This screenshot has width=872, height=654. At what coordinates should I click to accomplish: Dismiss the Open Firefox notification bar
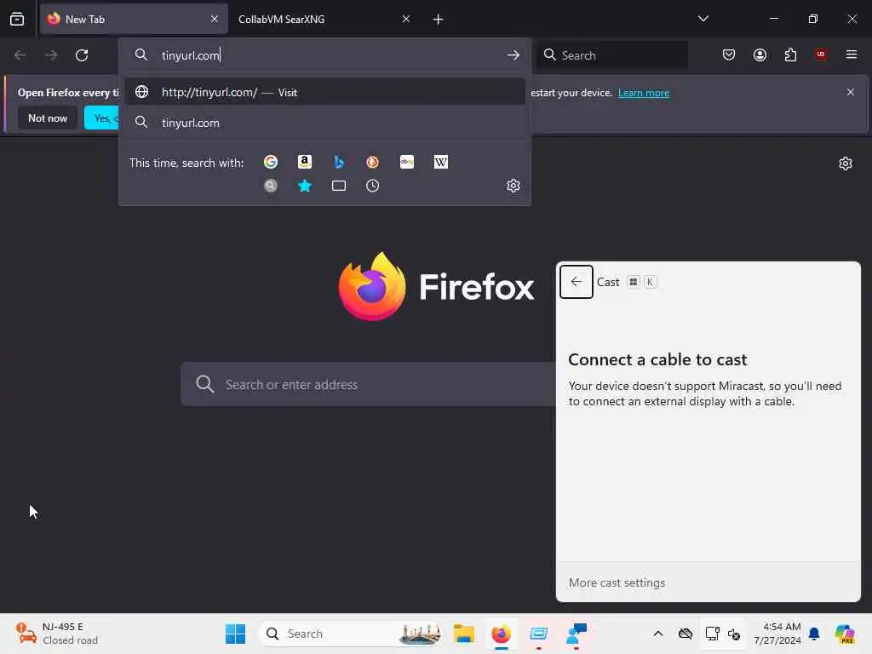850,92
